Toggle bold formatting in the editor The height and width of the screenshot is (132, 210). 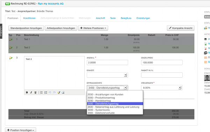(27, 92)
